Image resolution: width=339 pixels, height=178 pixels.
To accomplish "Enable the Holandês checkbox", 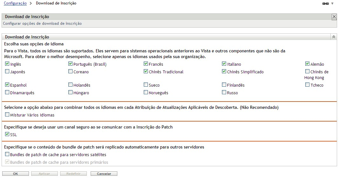I will [70, 85].
